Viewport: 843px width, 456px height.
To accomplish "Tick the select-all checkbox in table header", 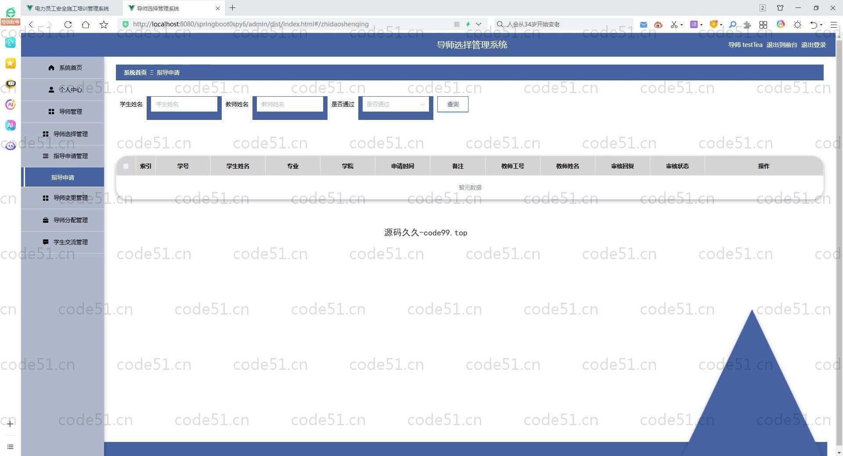I will tap(126, 166).
